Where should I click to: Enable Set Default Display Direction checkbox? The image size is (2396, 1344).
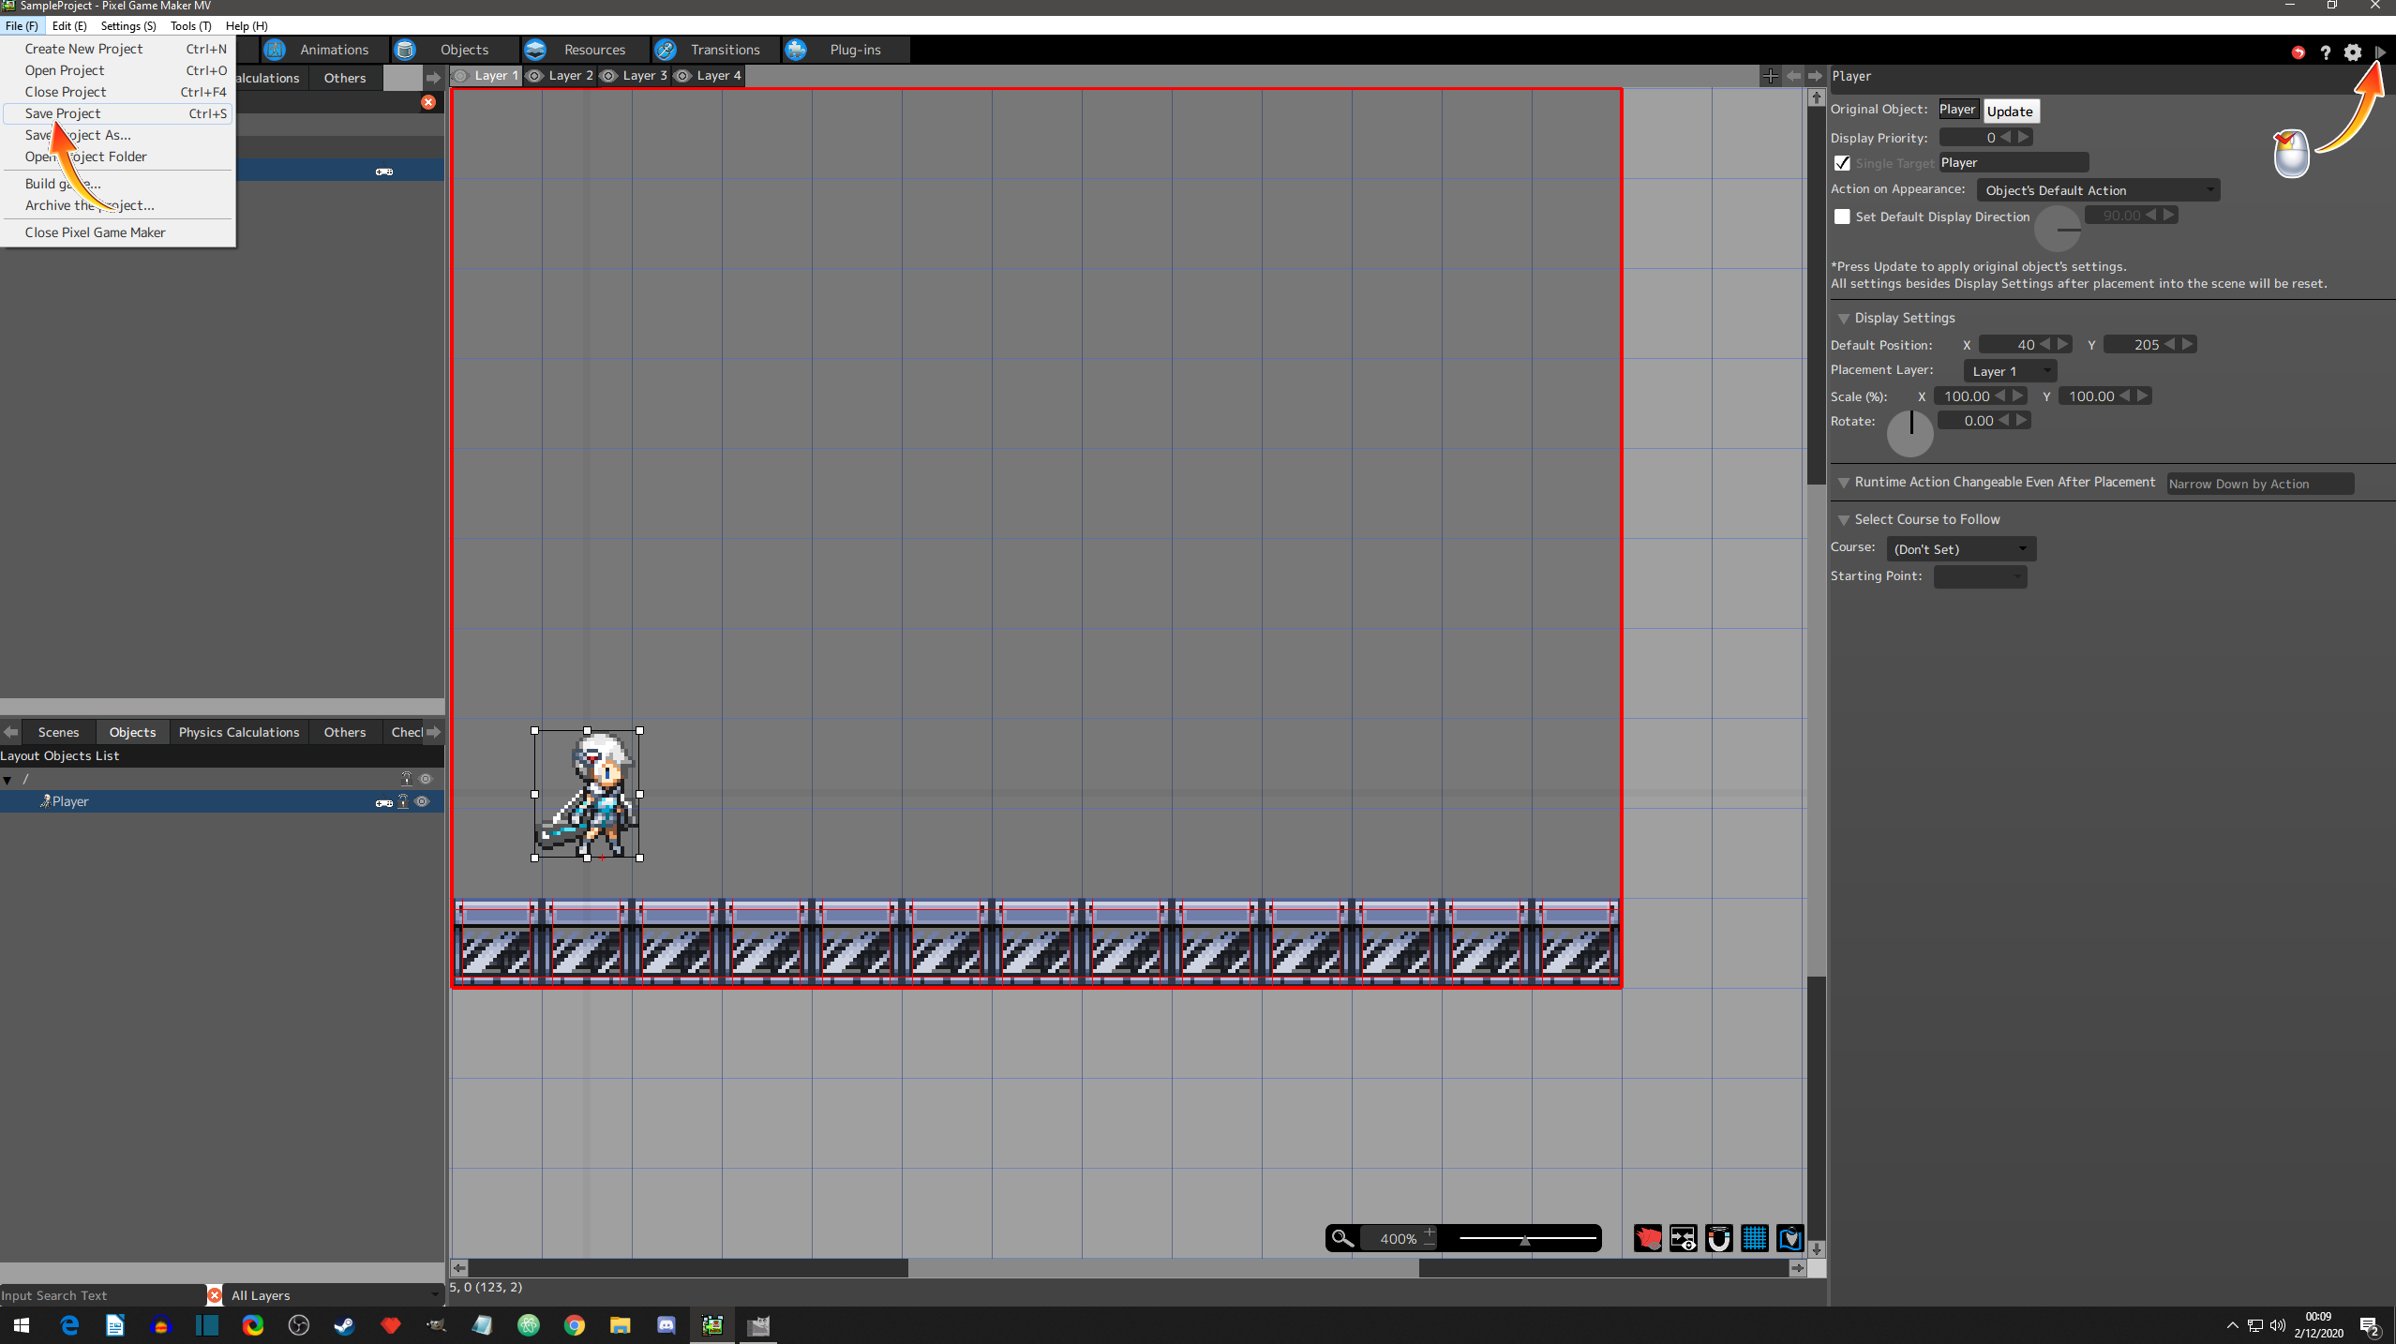click(1842, 217)
